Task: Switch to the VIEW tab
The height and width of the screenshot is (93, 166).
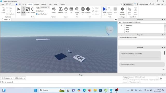Action: pyautogui.click(x=56, y=4)
